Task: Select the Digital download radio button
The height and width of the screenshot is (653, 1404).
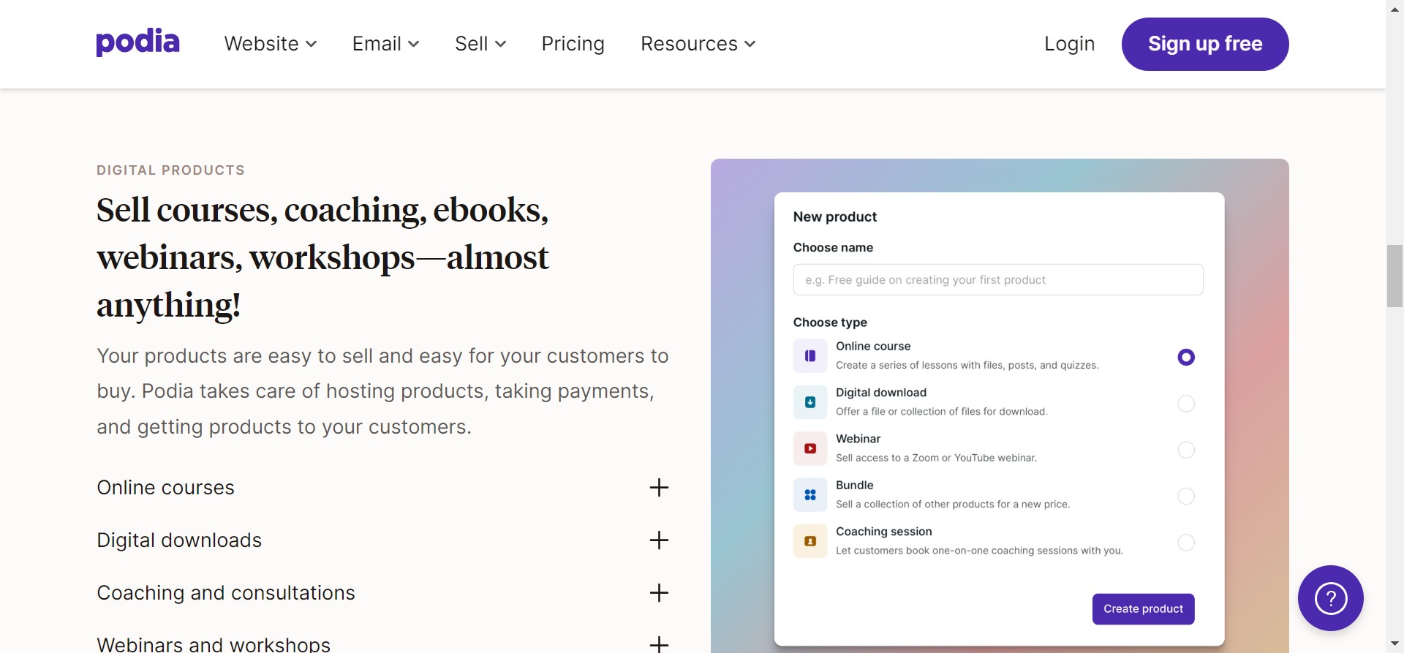Action: click(x=1186, y=404)
